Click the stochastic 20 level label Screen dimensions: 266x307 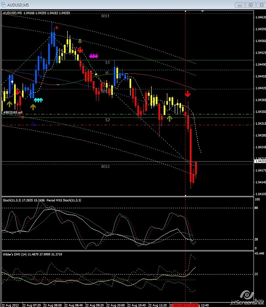(x=256, y=239)
